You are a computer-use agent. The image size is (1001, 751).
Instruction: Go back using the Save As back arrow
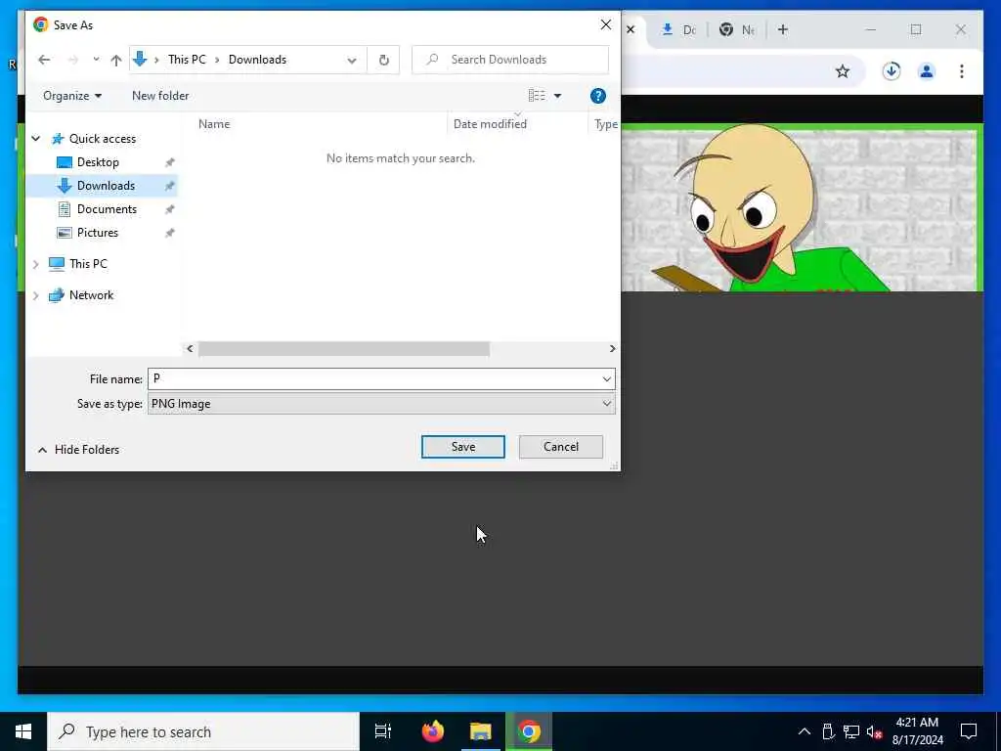pos(44,60)
